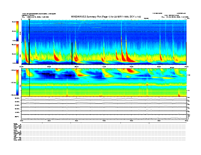Select 20:00 time label below RAD1 panel

click(x=159, y=67)
